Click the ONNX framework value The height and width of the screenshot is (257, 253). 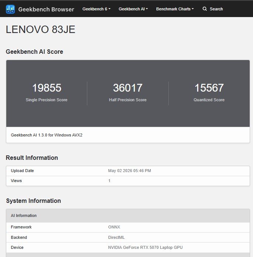(114, 227)
